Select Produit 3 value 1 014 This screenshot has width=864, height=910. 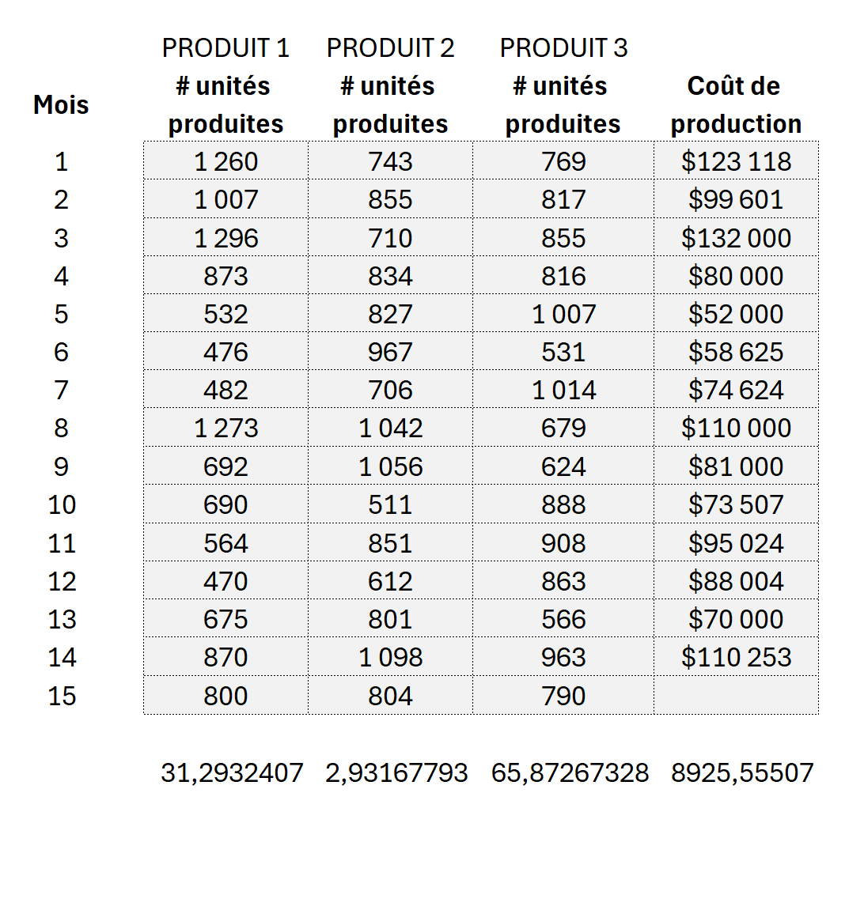click(x=563, y=390)
